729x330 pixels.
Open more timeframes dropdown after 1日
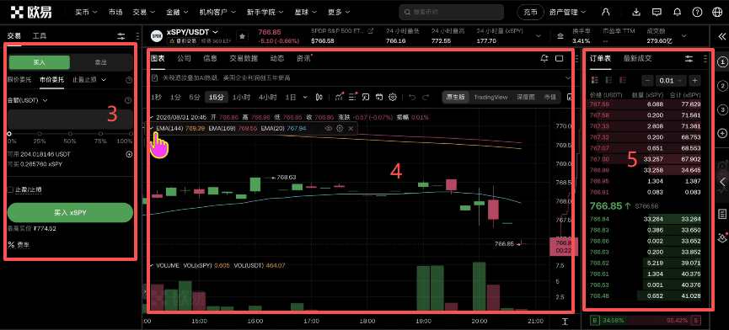(305, 97)
